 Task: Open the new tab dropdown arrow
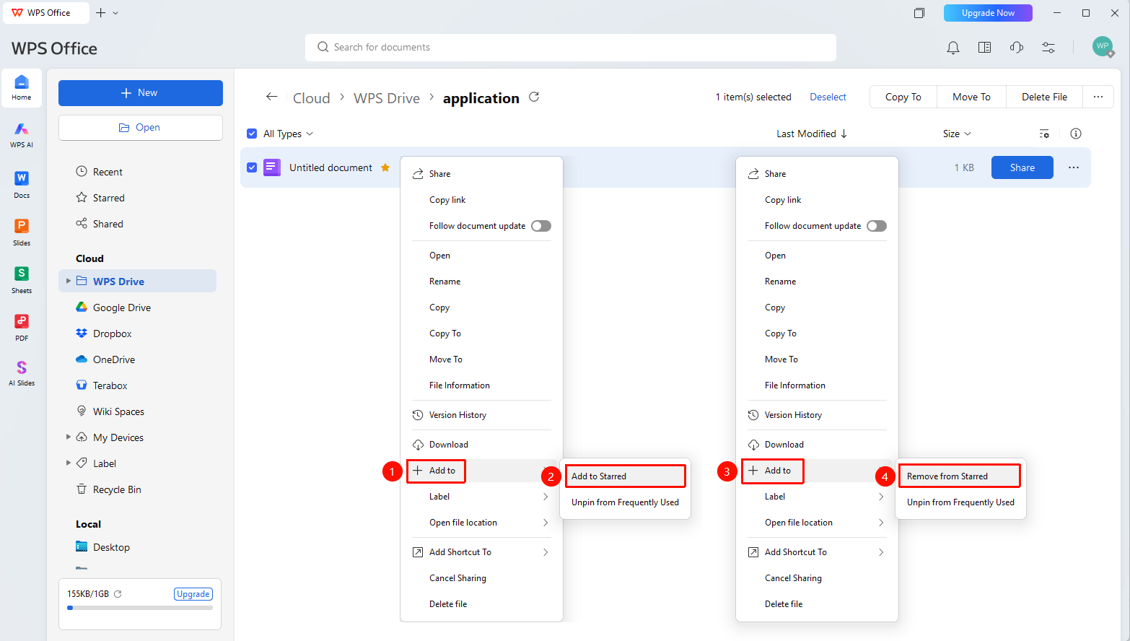pyautogui.click(x=115, y=13)
